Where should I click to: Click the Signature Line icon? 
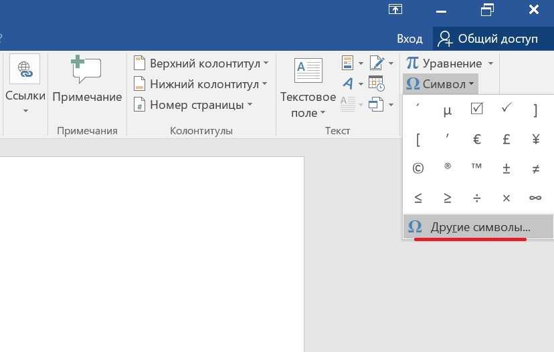click(376, 63)
